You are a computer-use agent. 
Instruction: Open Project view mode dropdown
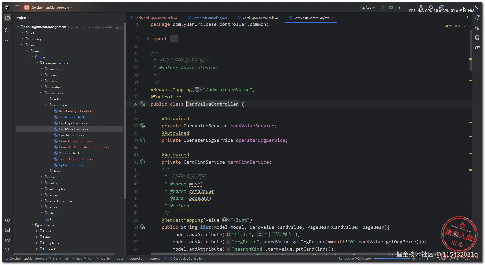(23, 18)
